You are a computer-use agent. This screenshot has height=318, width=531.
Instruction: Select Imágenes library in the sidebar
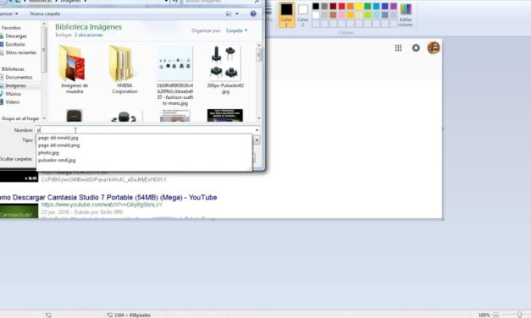click(x=15, y=85)
